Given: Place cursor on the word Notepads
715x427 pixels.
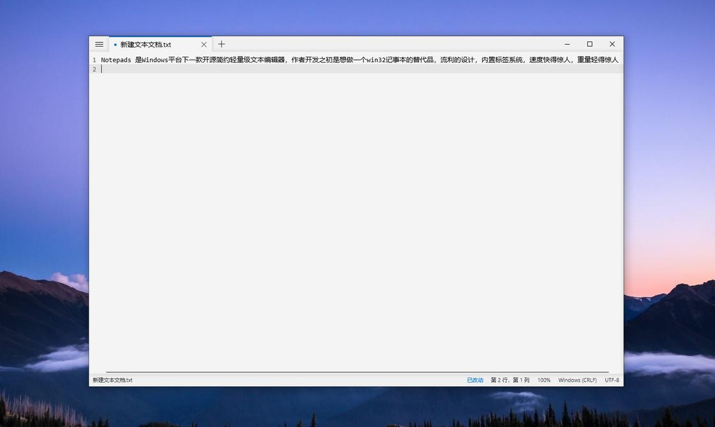Looking at the screenshot, I should (116, 60).
